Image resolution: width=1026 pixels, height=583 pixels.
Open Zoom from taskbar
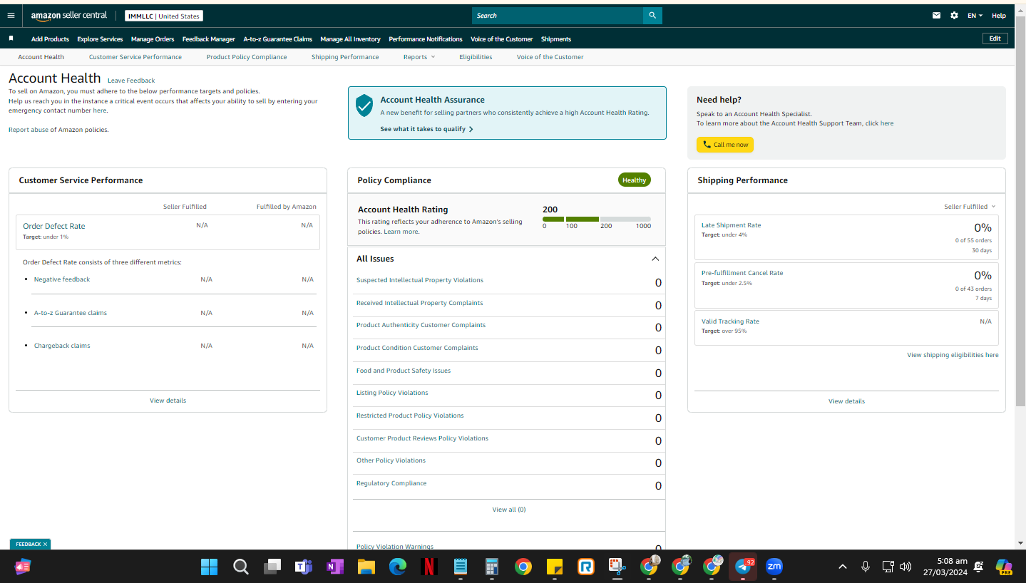[x=774, y=567]
